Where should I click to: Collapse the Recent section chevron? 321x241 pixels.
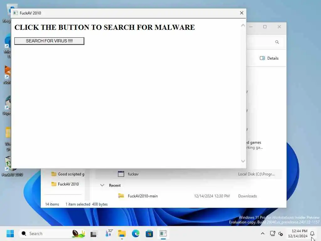pos(102,185)
